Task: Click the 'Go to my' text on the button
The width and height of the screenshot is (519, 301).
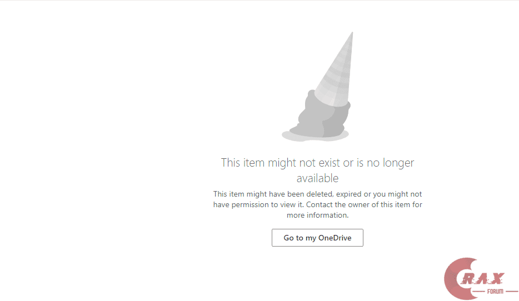Action: [x=300, y=238]
